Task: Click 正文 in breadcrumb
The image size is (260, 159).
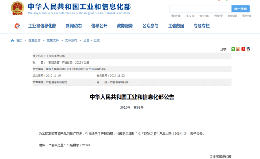Action: (97, 40)
